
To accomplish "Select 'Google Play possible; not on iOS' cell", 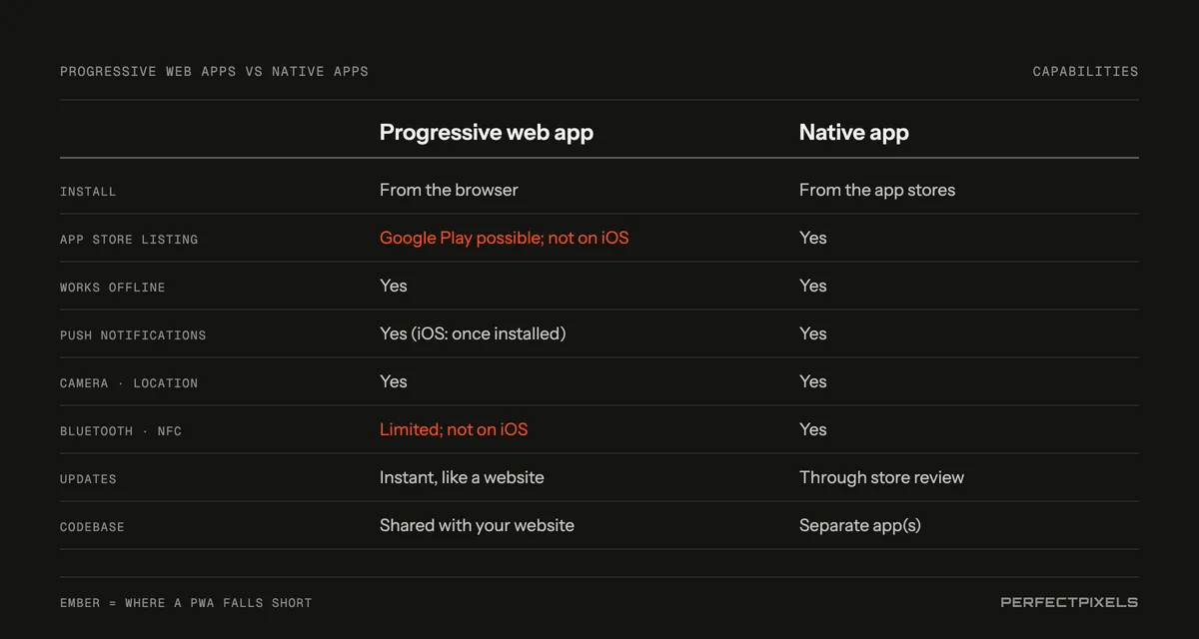I will tap(505, 238).
